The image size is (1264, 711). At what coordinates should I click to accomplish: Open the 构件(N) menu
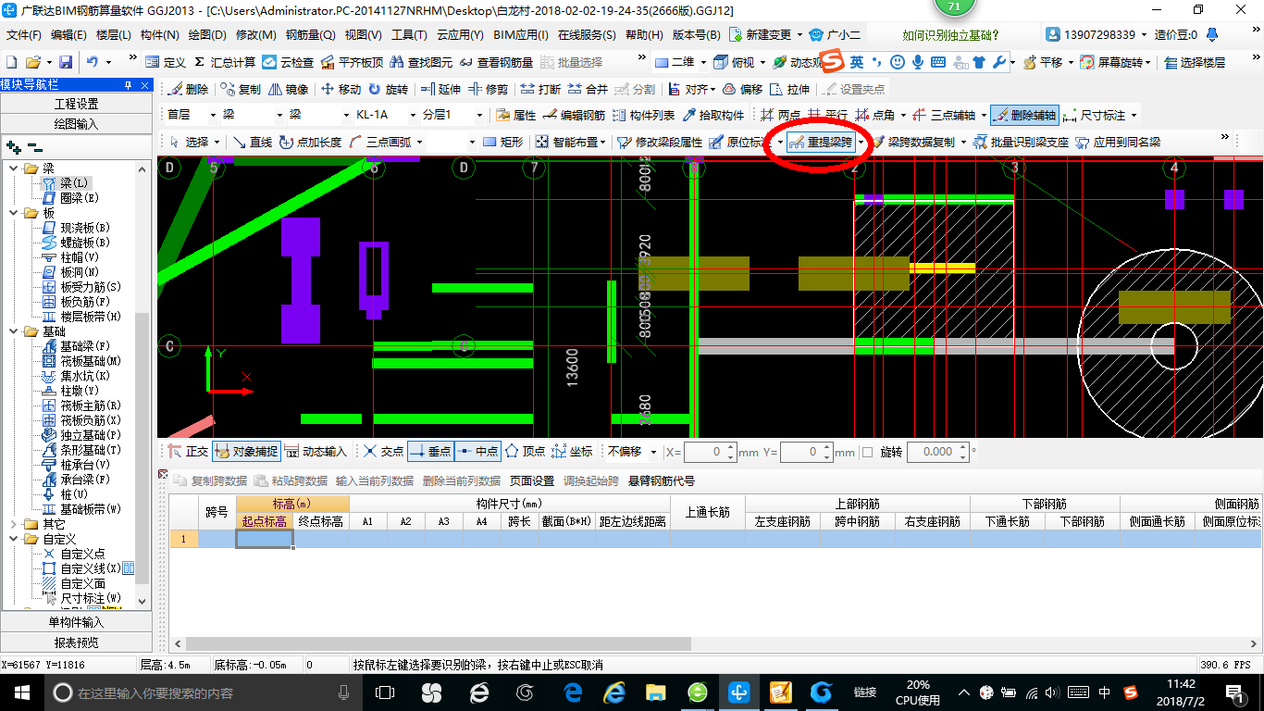pyautogui.click(x=159, y=35)
